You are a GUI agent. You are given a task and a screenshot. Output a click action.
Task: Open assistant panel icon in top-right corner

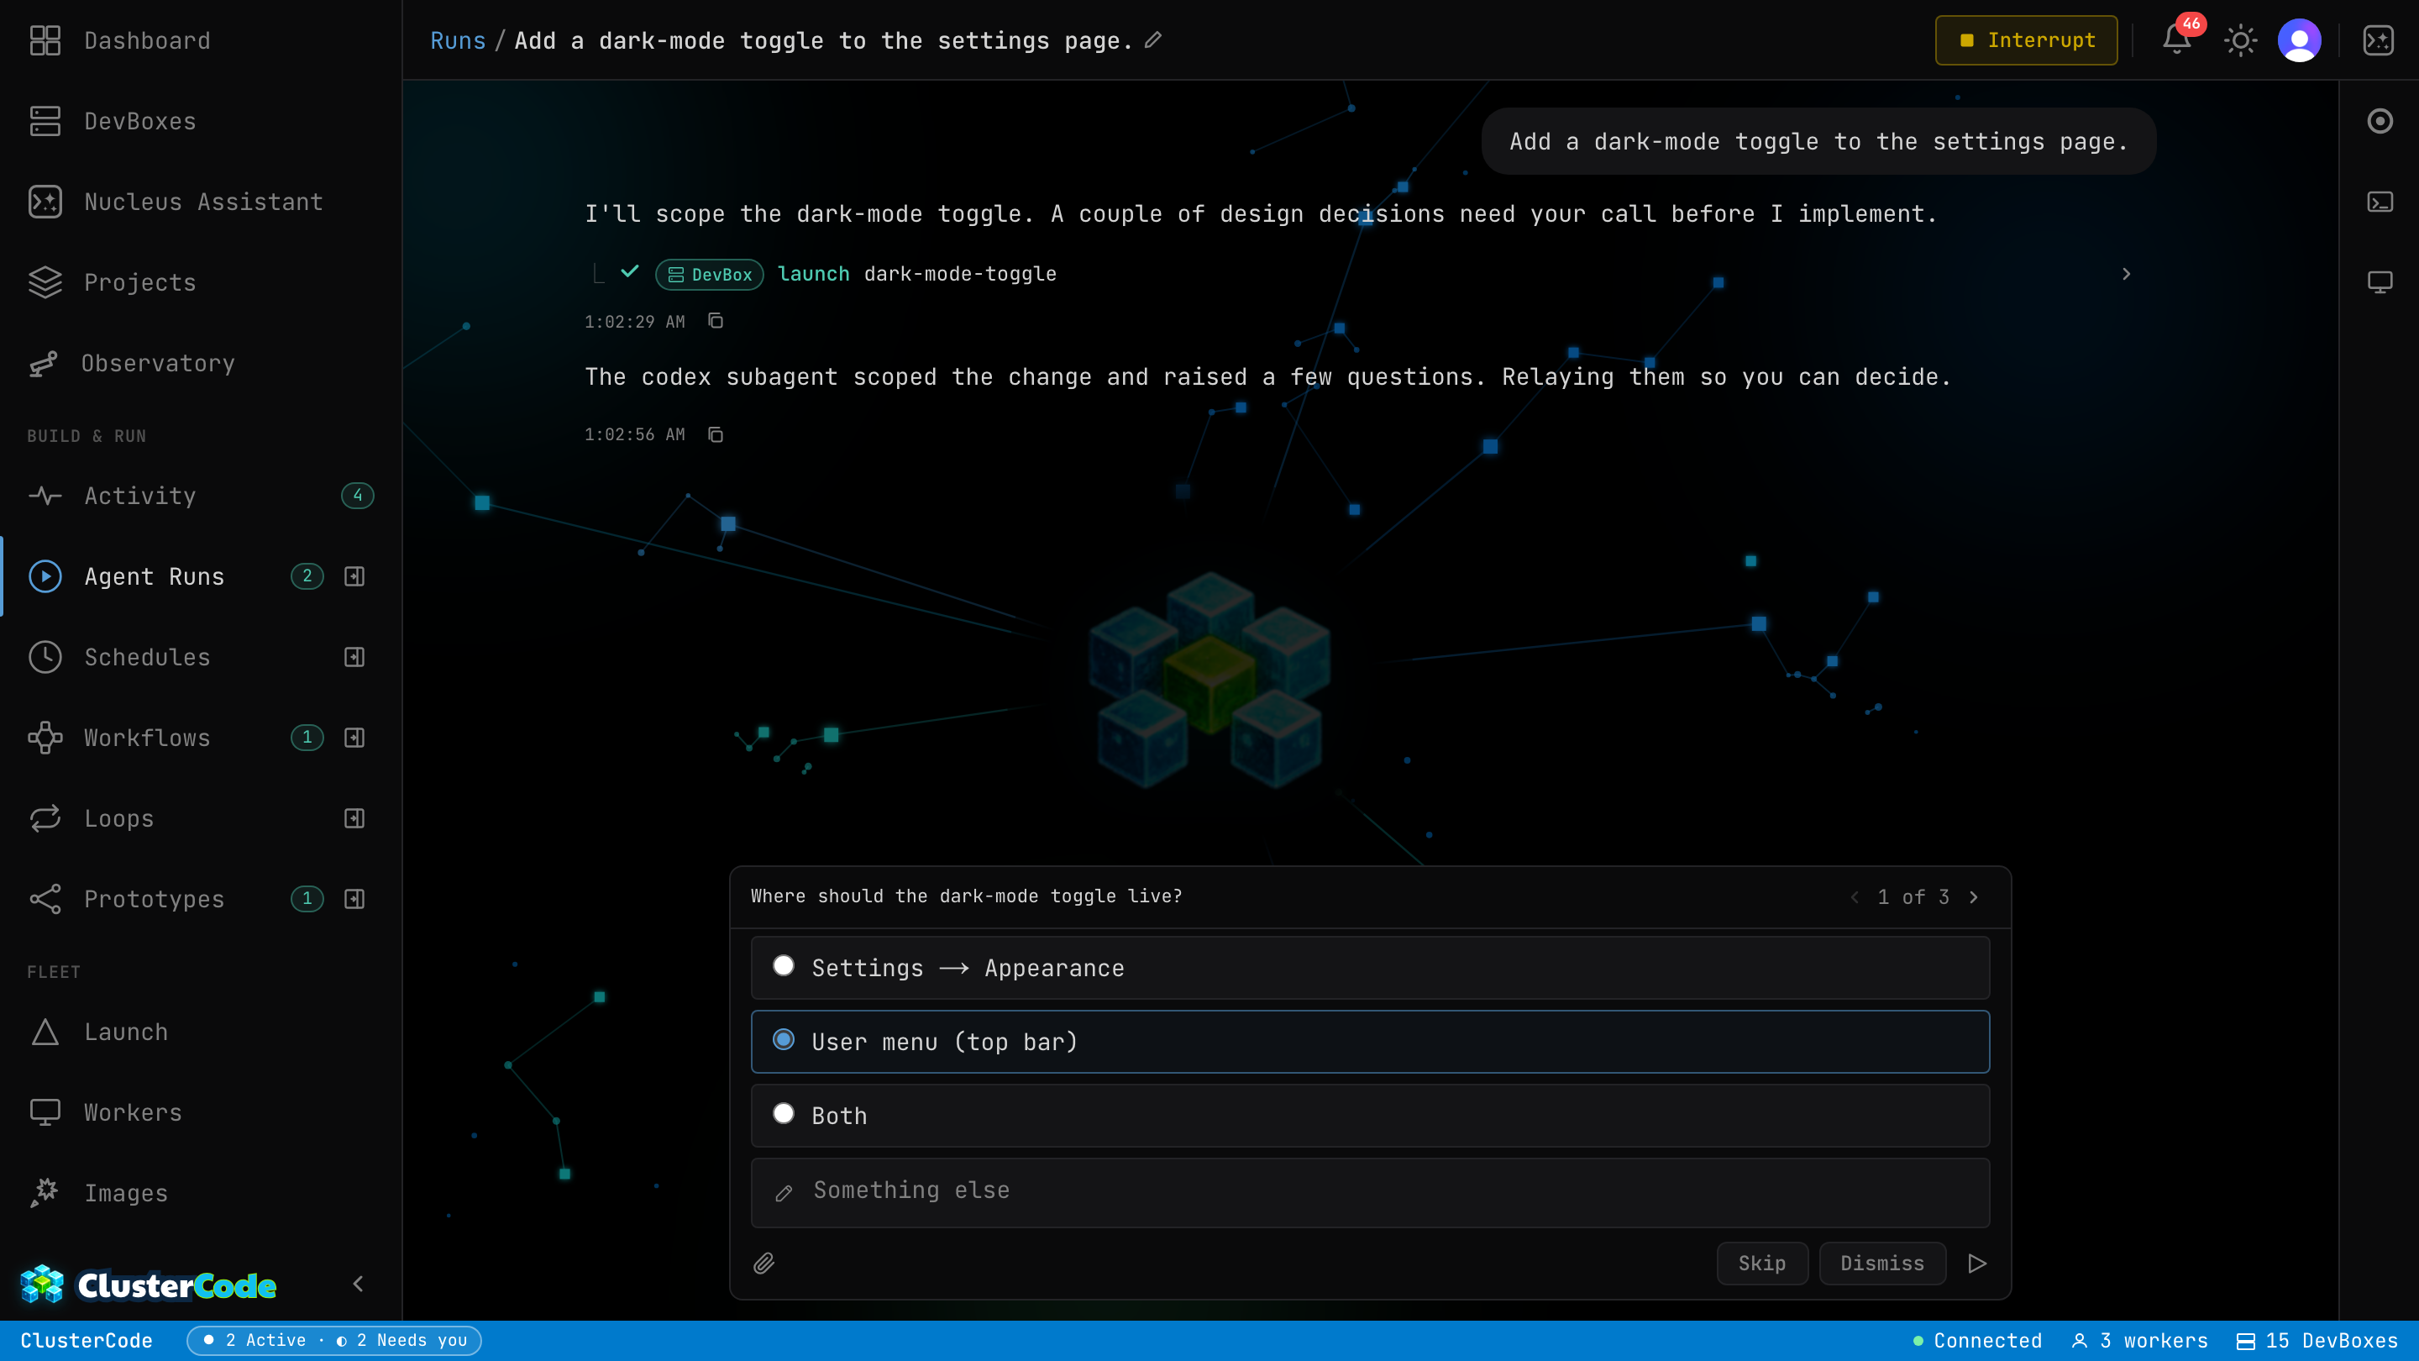(x=2379, y=40)
